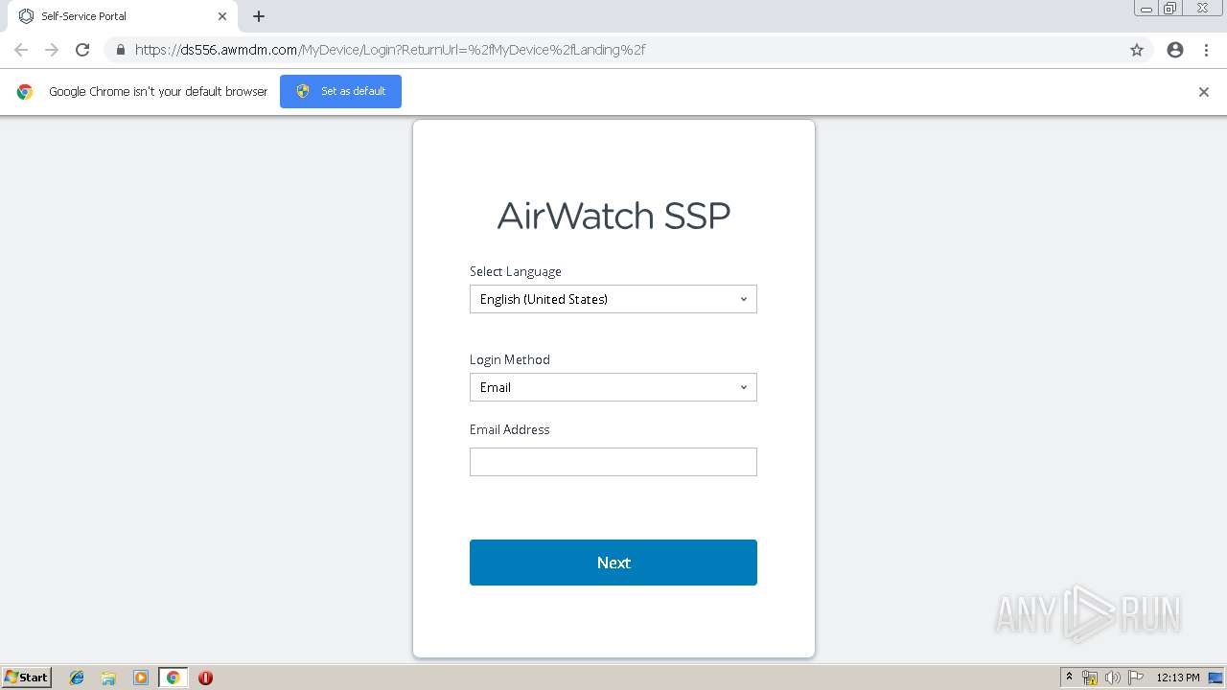Click the AirWatch SSP heading

point(613,216)
